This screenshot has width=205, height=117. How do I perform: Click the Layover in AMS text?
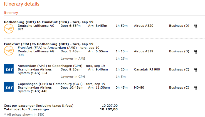[73, 58]
